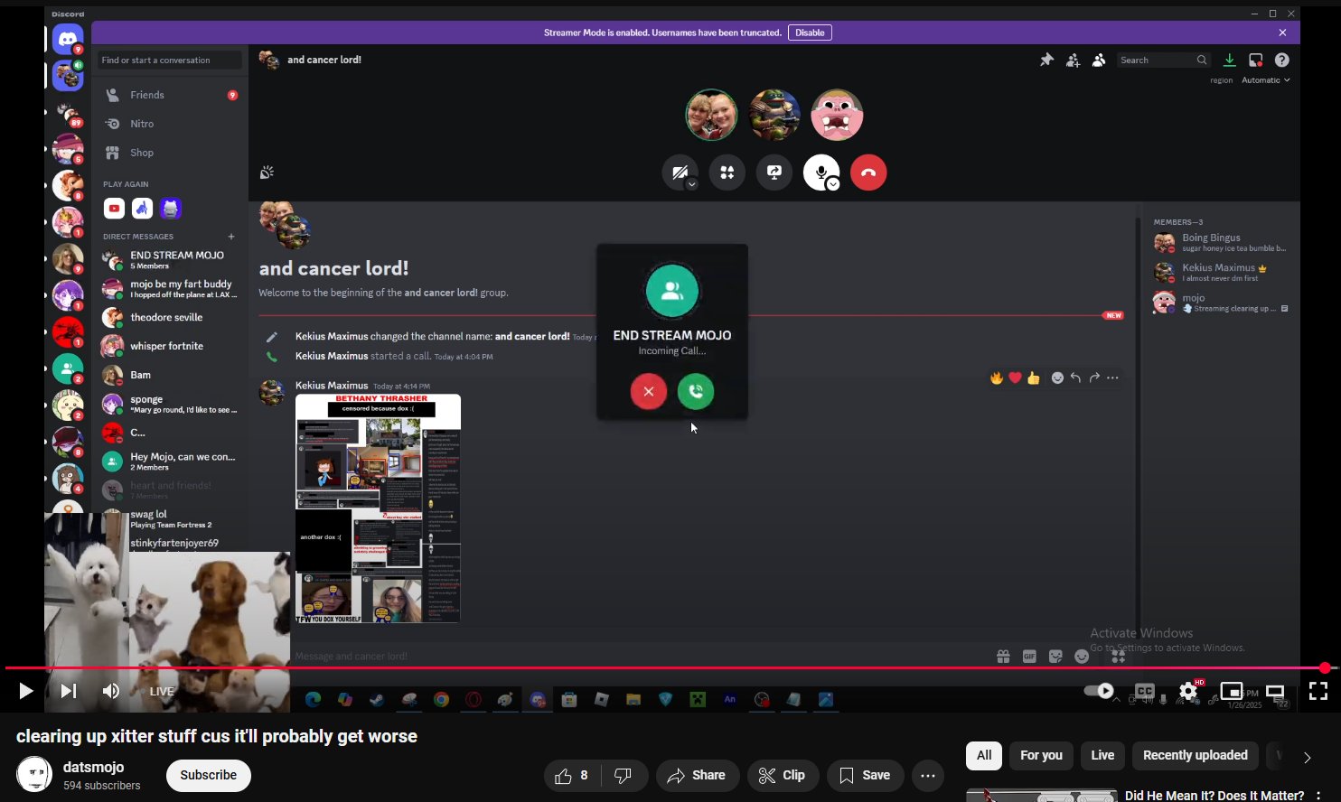Open the activities launcher in call
This screenshot has height=802, width=1341.
point(727,173)
